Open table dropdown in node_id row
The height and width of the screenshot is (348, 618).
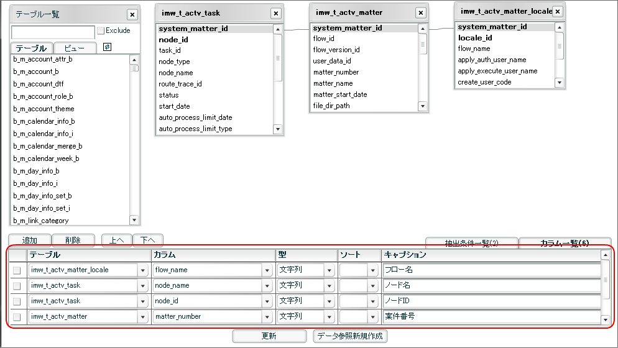coord(142,301)
